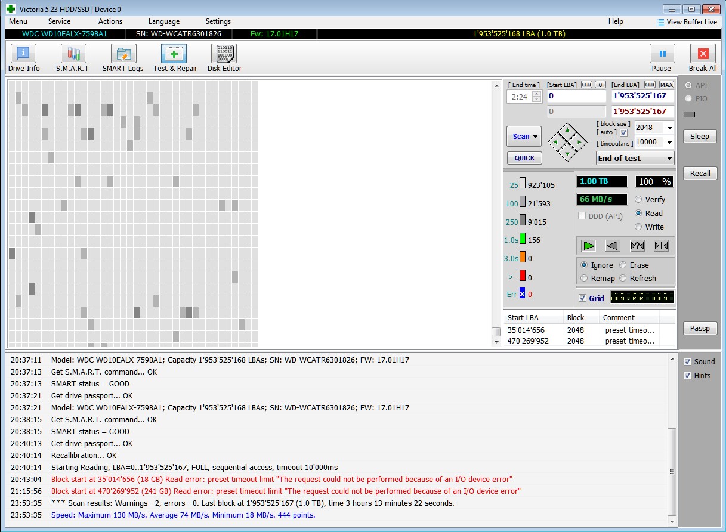Select the Refresh radio option
This screenshot has width=726, height=532.
[623, 279]
